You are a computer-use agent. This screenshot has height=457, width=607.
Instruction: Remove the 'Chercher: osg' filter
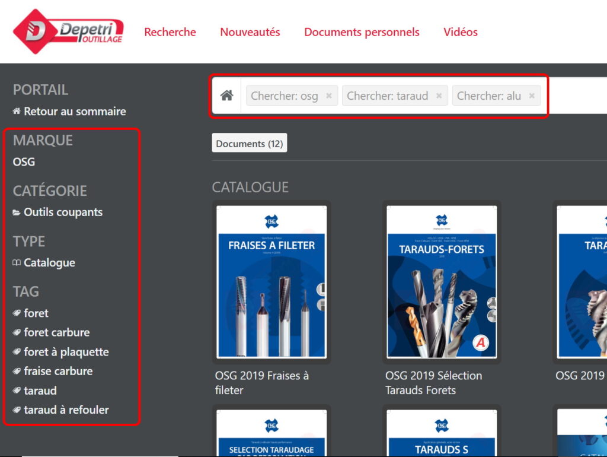pyautogui.click(x=328, y=96)
